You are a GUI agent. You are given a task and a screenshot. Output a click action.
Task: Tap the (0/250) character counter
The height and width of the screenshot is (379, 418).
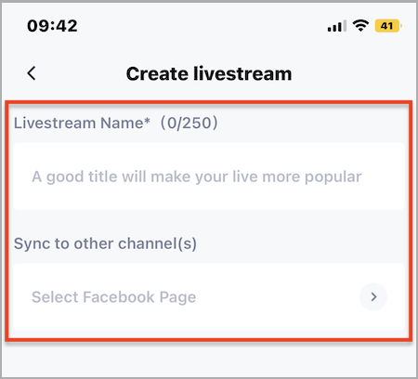click(189, 123)
